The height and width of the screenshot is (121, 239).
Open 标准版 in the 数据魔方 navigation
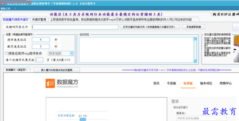tap(188, 83)
